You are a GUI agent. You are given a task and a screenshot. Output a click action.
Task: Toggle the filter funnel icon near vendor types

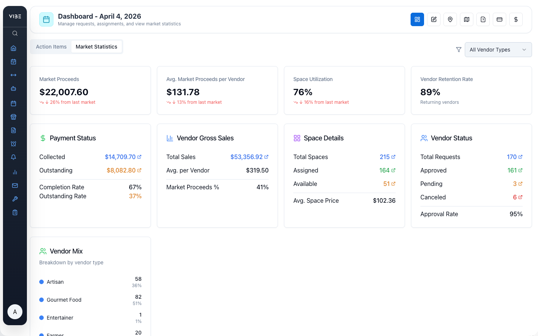458,49
